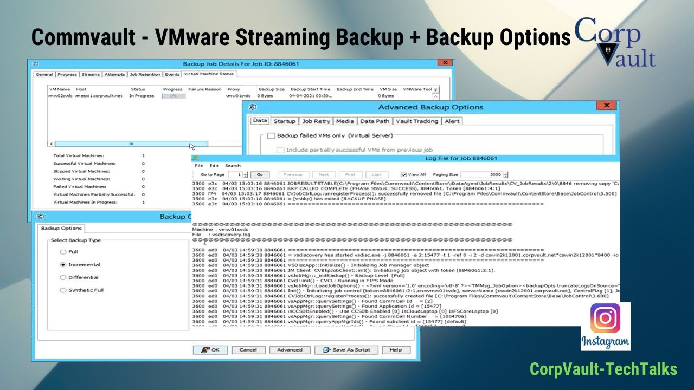694x390 pixels.
Task: Switch to the Progress tab
Action: click(67, 74)
